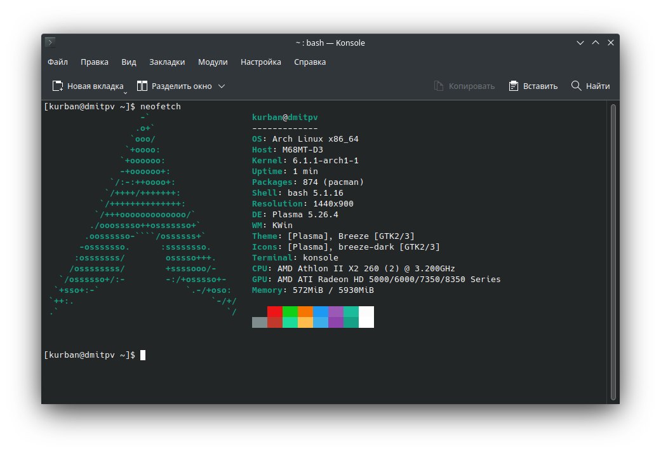Screen dimensions: 661x453
Task: Click the white color block
Action: pos(366,317)
